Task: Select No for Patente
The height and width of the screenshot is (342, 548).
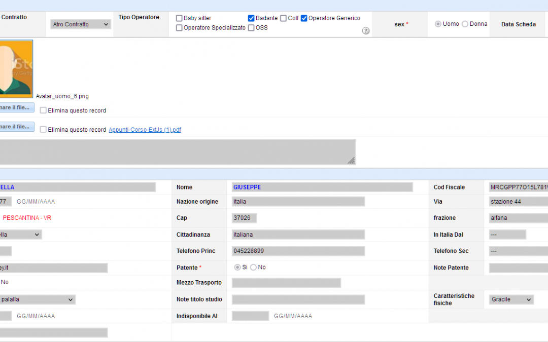Action: (x=253, y=268)
